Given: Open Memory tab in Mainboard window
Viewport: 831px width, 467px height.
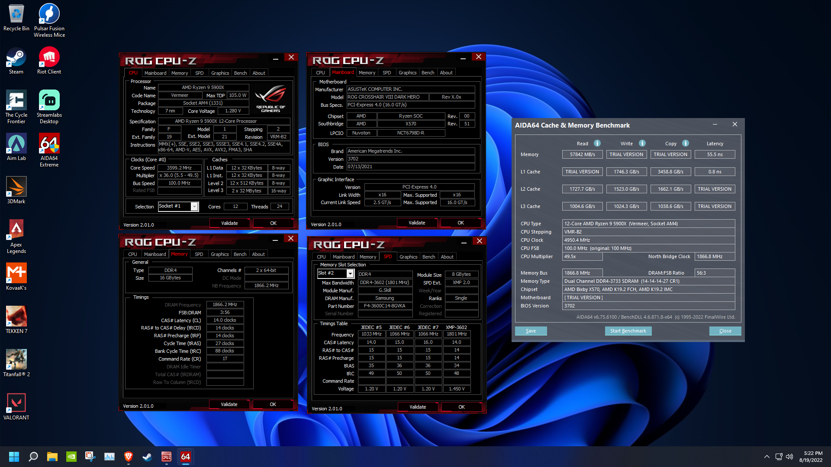Looking at the screenshot, I should [367, 73].
